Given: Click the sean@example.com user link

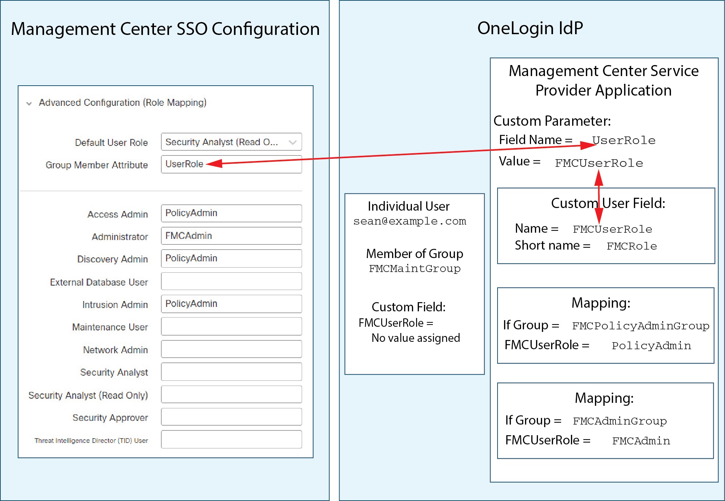Looking at the screenshot, I should click(410, 221).
